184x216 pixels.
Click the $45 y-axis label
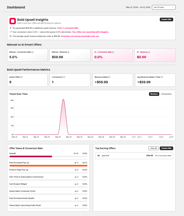(x=12, y=108)
